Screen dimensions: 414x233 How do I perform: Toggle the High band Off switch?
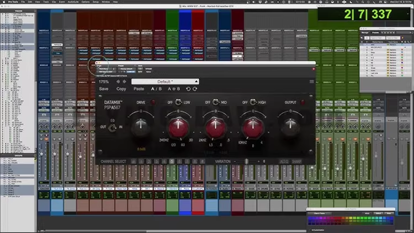pos(253,102)
